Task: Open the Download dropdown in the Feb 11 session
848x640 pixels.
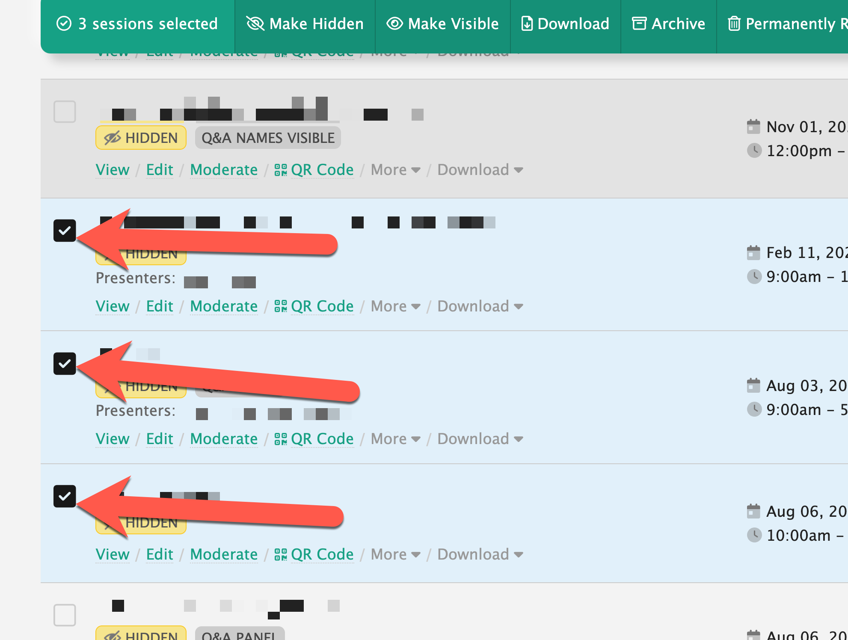Action: click(480, 306)
